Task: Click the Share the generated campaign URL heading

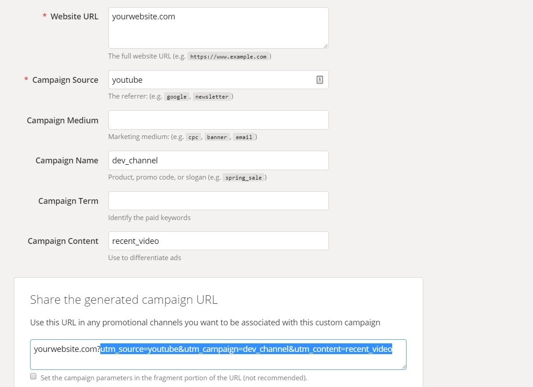Action: 124,299
